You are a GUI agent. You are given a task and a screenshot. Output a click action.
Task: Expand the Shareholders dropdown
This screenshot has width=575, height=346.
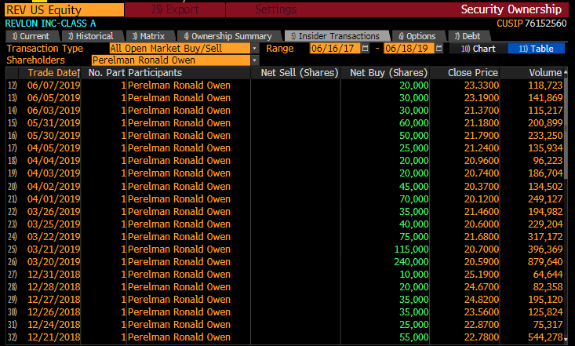[255, 60]
